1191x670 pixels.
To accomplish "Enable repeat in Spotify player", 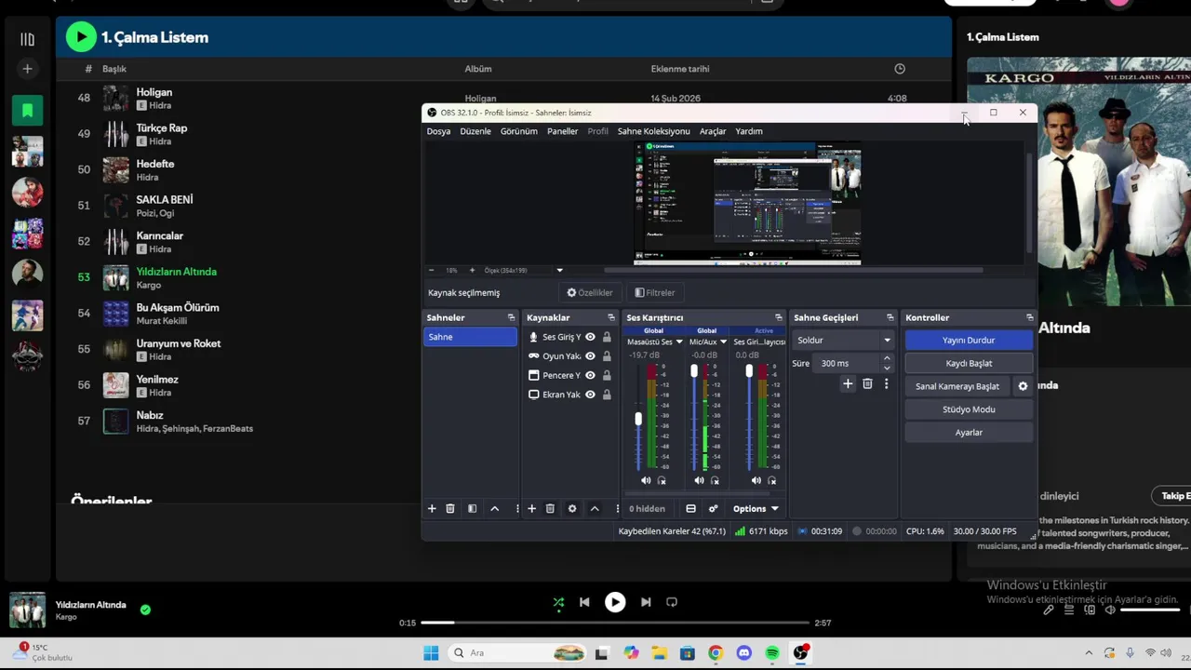I will pos(672,602).
